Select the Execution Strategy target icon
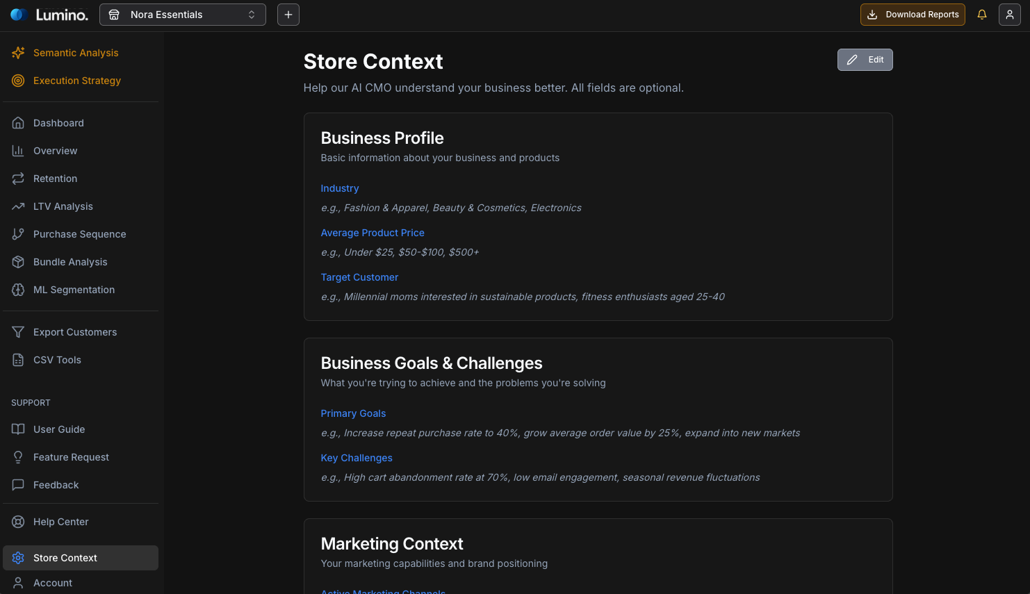This screenshot has height=594, width=1030. [18, 81]
